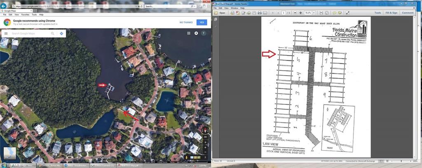Go back with the browser Back arrow
This screenshot has width=422, height=168.
tap(4, 6)
